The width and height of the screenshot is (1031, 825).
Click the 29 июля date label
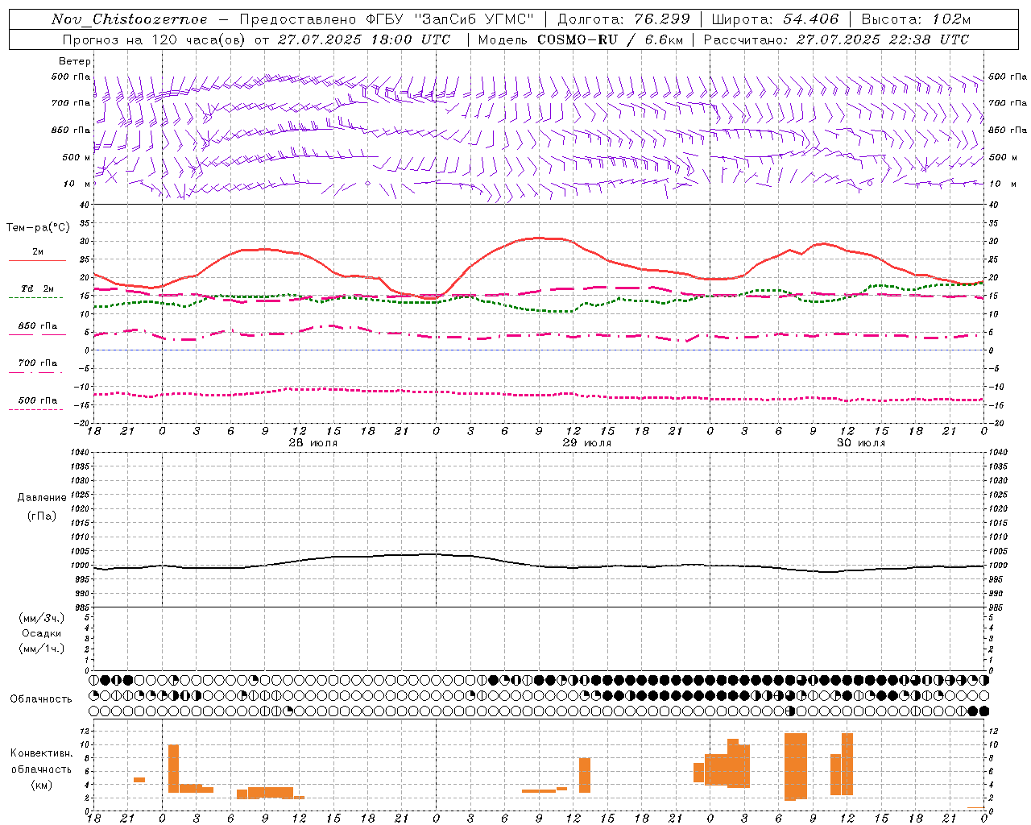586,442
